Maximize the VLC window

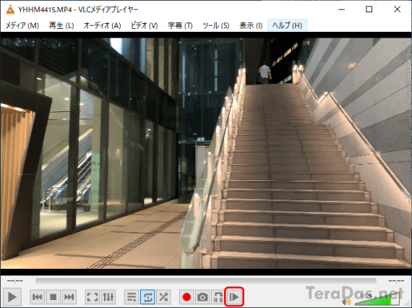369,9
